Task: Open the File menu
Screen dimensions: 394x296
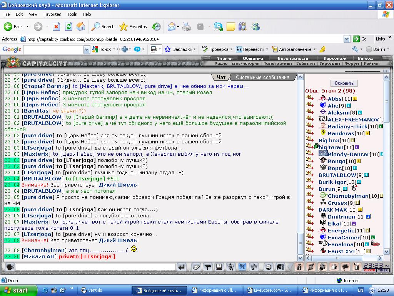Action: (x=7, y=14)
